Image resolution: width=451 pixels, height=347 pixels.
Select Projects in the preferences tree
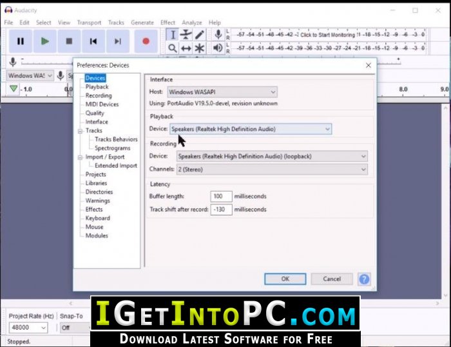click(x=95, y=175)
